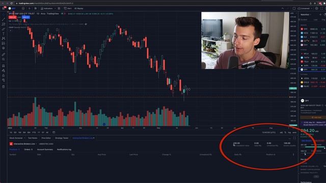Open the Account Summary tab
The image size is (326, 183).
coord(45,149)
